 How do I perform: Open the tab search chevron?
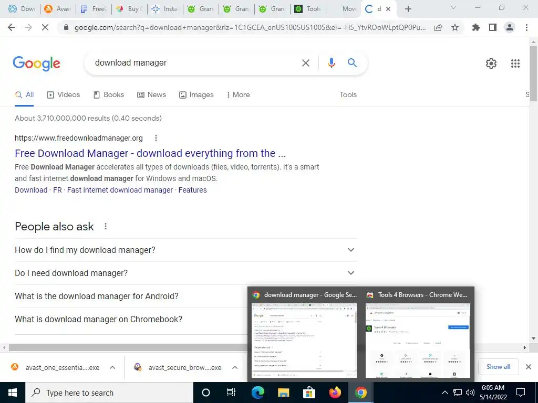click(453, 8)
